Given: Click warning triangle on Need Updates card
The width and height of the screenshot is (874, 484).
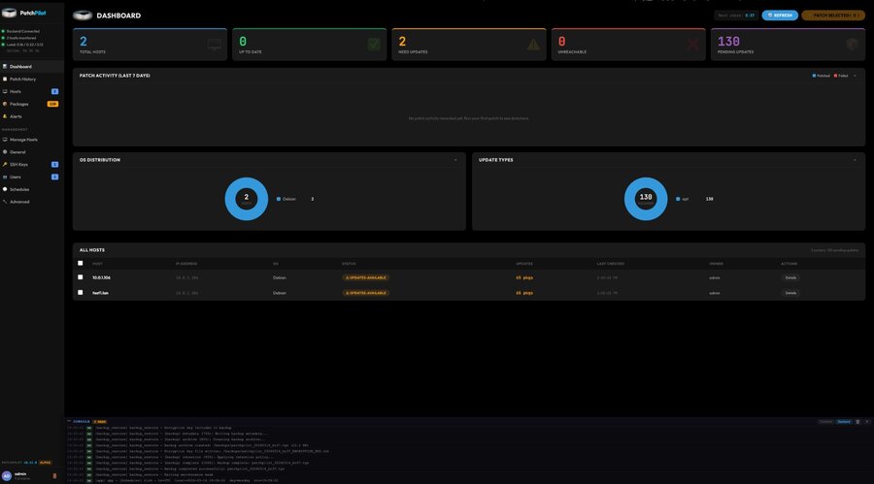Looking at the screenshot, I should [533, 45].
